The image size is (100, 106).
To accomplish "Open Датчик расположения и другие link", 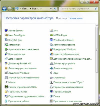I will click(72, 59).
